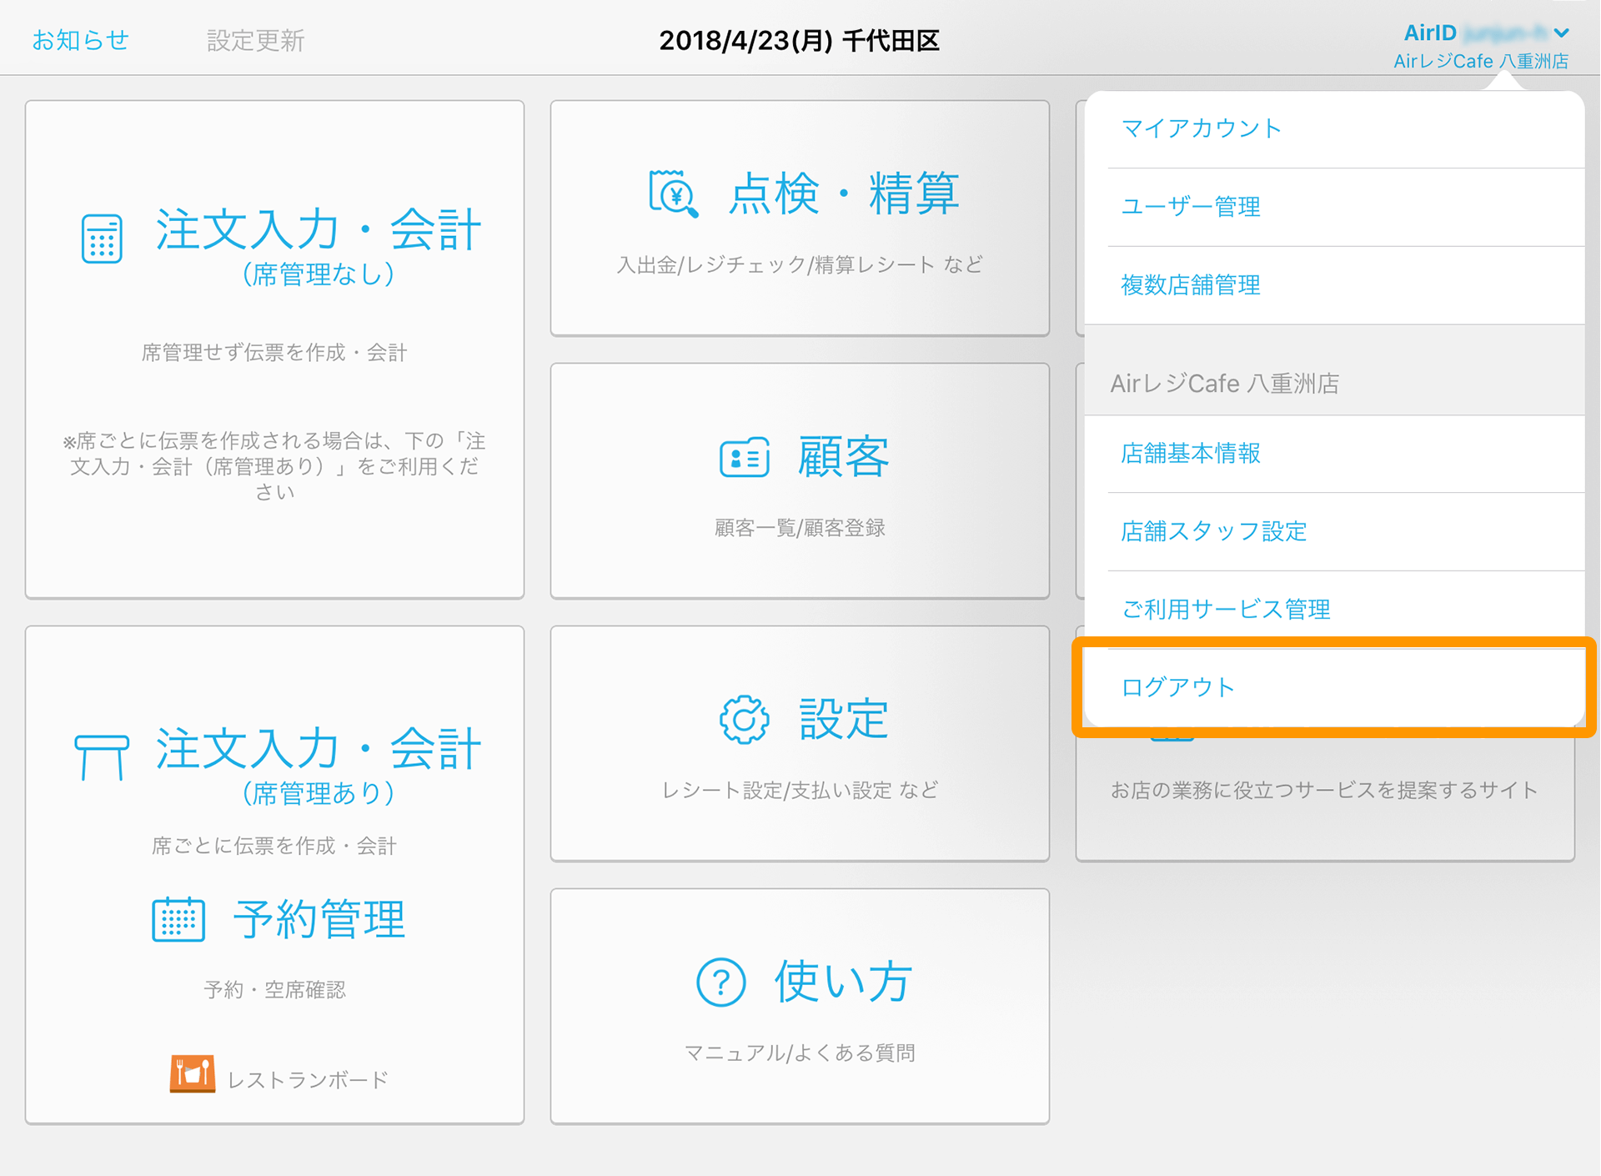The width and height of the screenshot is (1601, 1176).
Task: Click text 席ごとに伝票を作成・会計
Action: pos(274,847)
